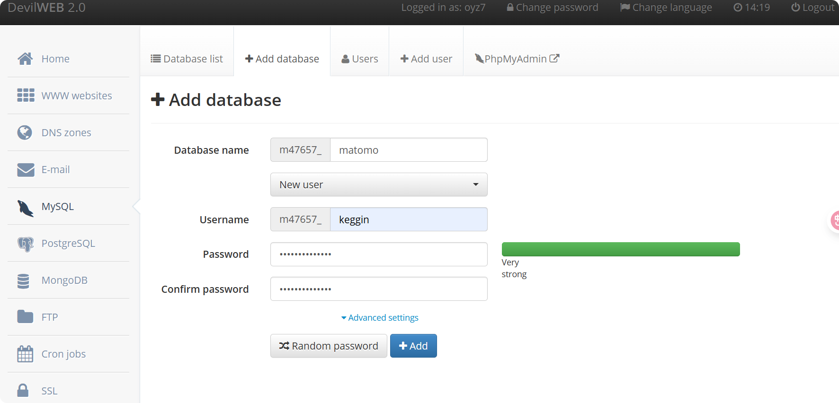The width and height of the screenshot is (839, 403).
Task: Click the green password strength bar
Action: (620, 249)
